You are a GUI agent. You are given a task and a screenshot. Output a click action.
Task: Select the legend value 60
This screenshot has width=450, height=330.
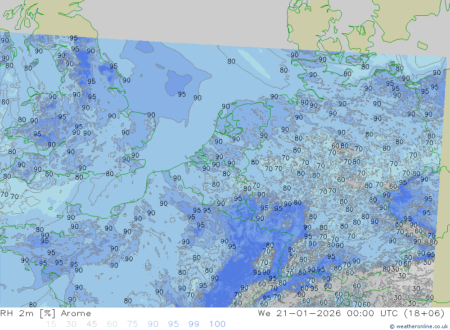point(112,324)
